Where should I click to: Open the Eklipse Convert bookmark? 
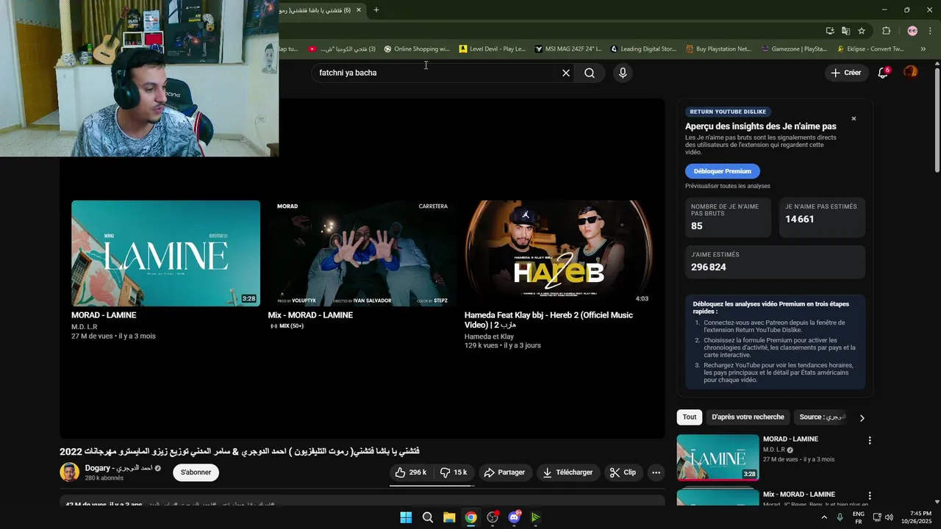(x=870, y=49)
